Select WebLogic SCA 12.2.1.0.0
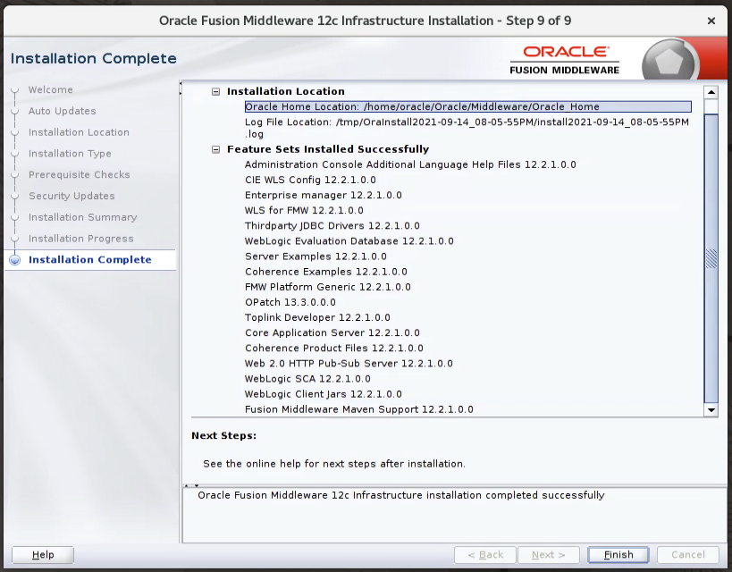 pyautogui.click(x=307, y=379)
